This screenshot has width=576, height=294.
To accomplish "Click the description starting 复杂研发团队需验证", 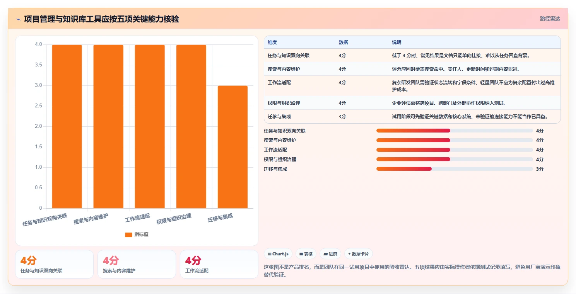I will tap(473, 86).
